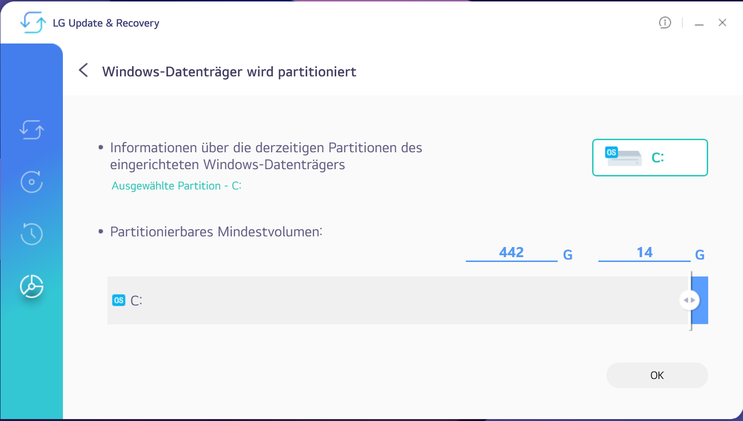Image resolution: width=743 pixels, height=421 pixels.
Task: Click the LG Update & Recovery logo
Action: [33, 23]
